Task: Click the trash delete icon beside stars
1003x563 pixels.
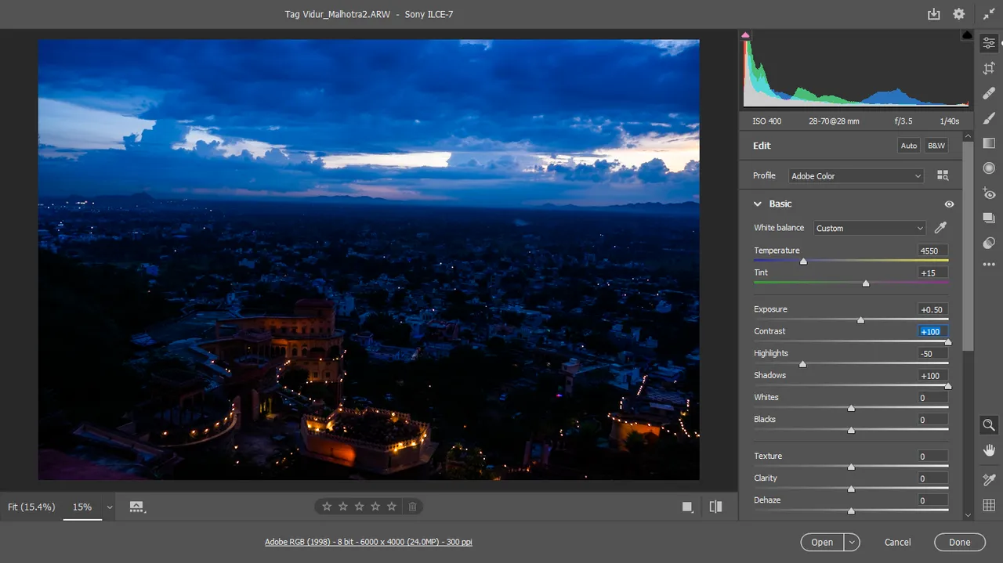Action: pos(412,507)
